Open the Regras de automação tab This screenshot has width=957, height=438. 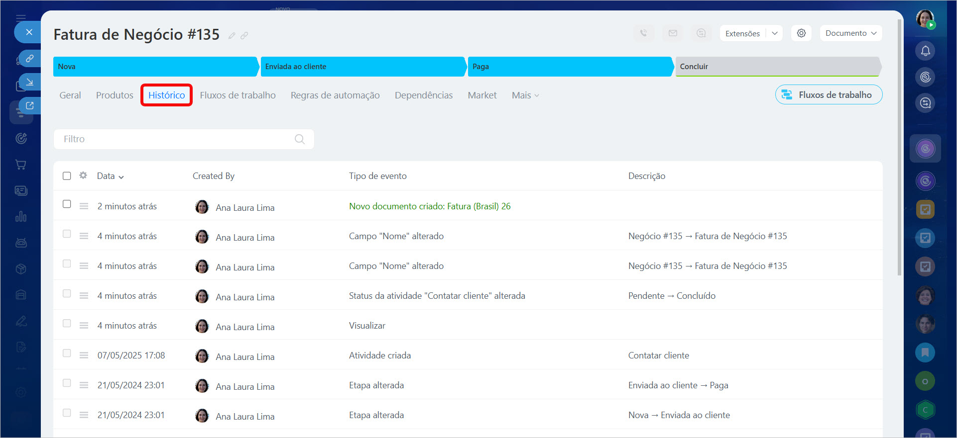(335, 95)
